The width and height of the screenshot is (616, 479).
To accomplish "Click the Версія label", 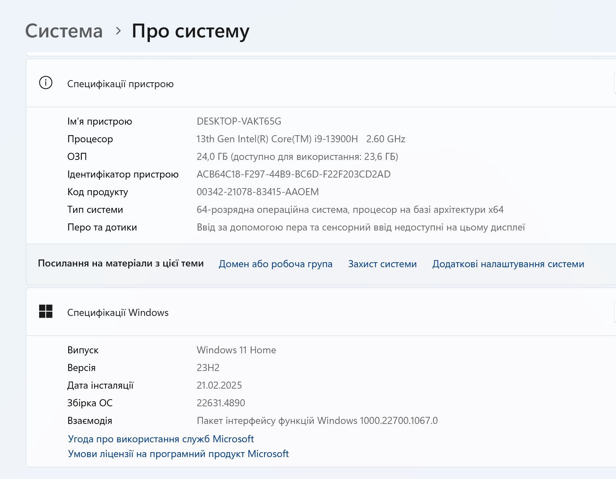I will pos(81,368).
